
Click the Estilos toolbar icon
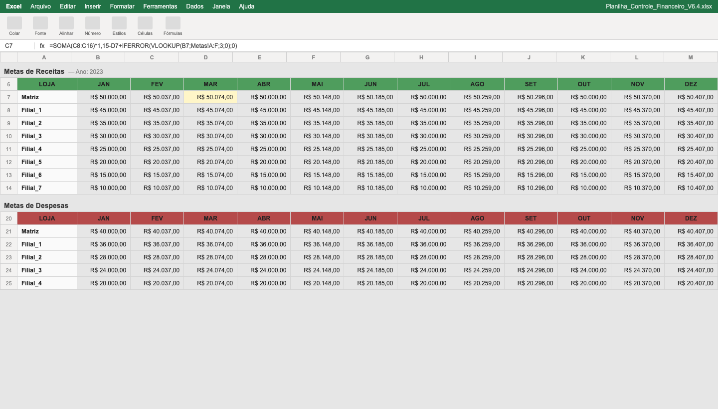tap(119, 23)
